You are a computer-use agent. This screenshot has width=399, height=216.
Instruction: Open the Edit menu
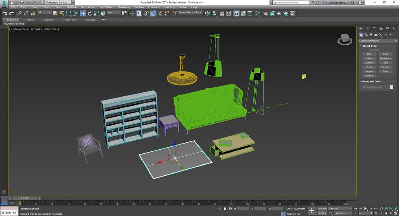(x=13, y=7)
